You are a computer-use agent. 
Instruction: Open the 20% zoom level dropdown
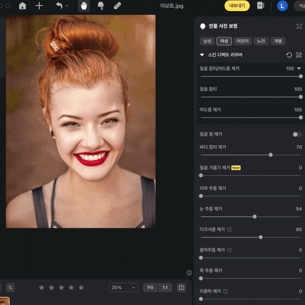[123, 287]
